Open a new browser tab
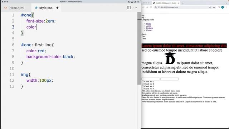229x129 pixels. [183, 3]
